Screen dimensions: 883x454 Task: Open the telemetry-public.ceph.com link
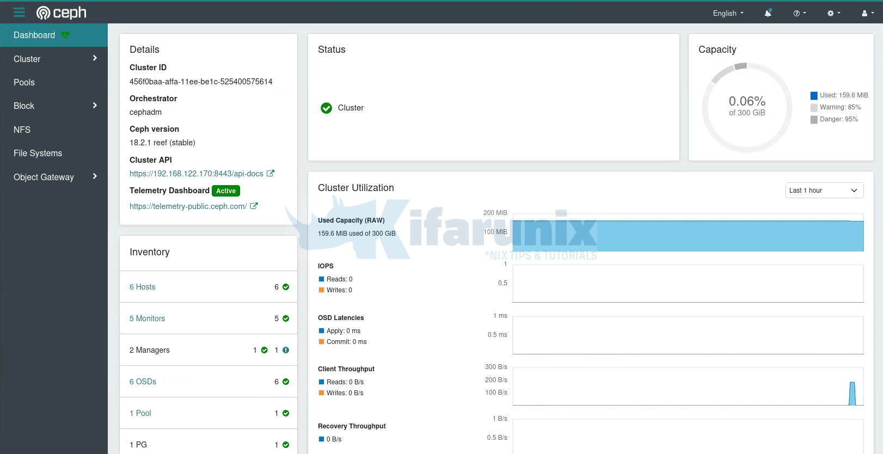188,206
